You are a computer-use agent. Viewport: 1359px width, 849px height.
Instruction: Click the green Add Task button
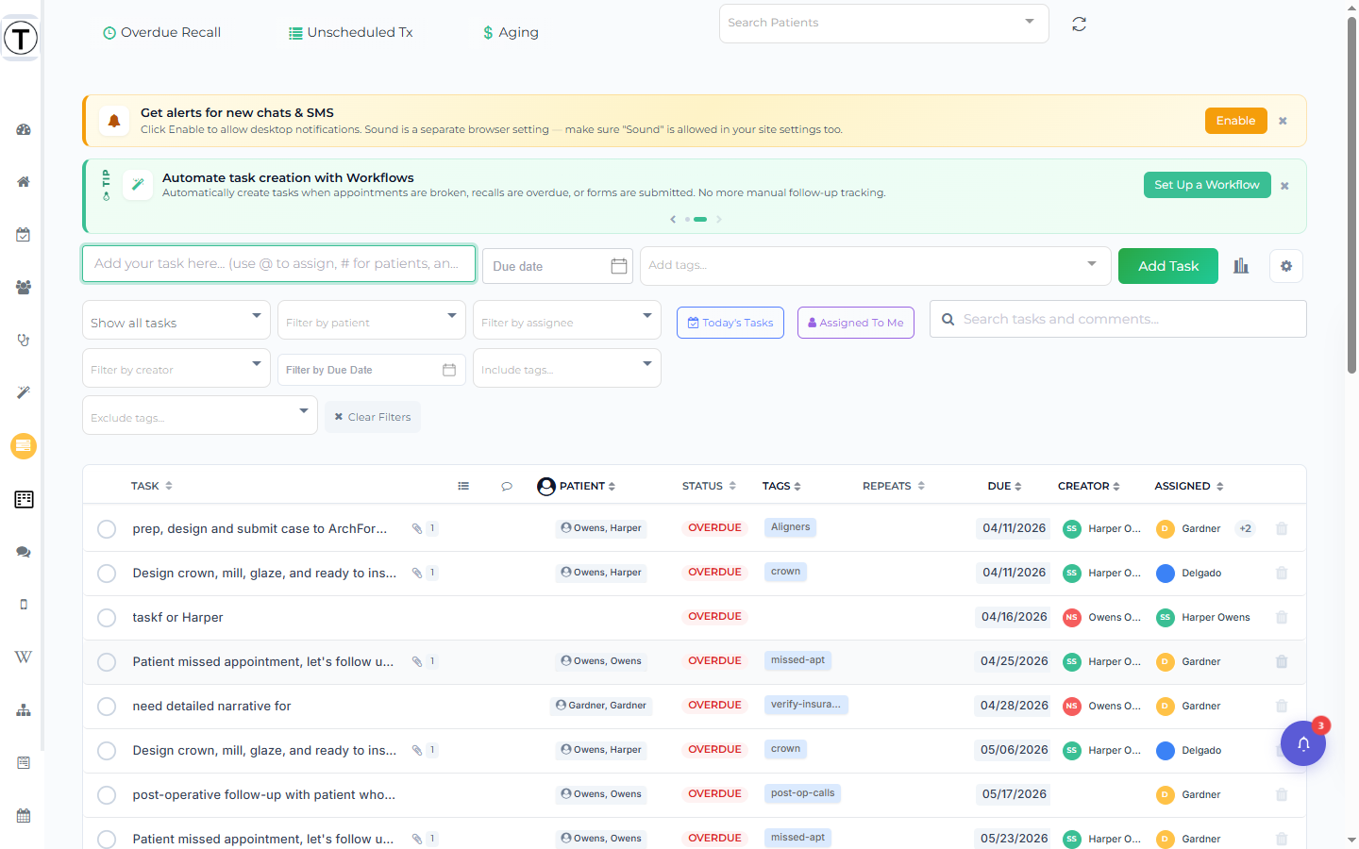[x=1168, y=266]
